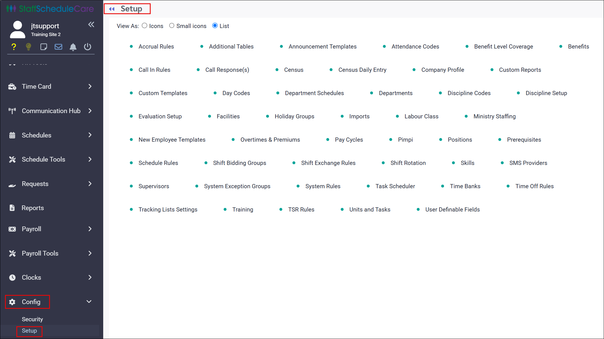604x339 pixels.
Task: Expand the Payroll Tools chevron
Action: click(x=90, y=253)
